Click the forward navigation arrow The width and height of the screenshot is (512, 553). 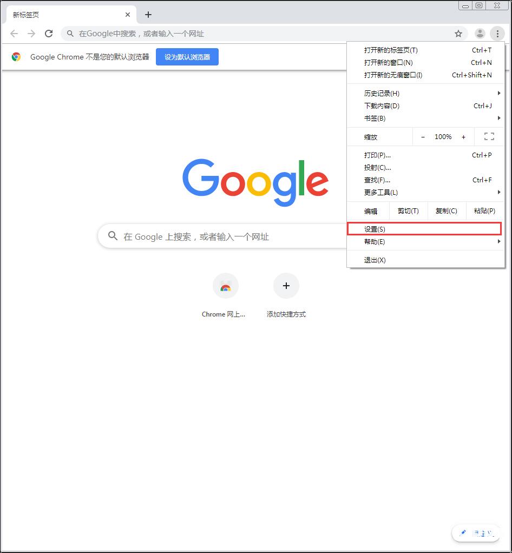31,34
